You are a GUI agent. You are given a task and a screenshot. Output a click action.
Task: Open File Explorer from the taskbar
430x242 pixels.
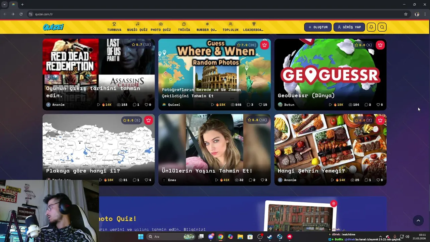pyautogui.click(x=240, y=237)
